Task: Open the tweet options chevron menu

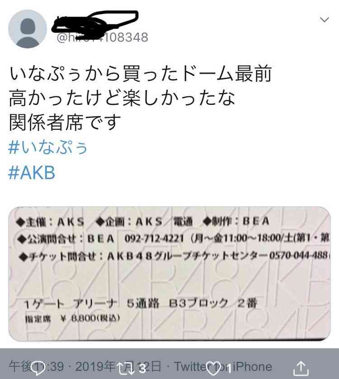Action: [324, 19]
